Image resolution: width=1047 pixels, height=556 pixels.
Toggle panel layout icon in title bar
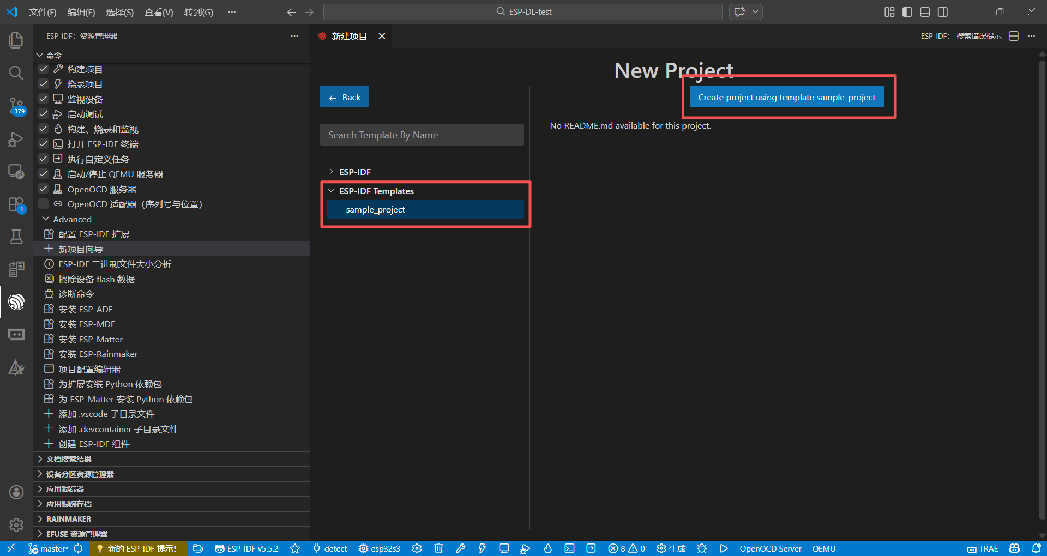point(925,12)
